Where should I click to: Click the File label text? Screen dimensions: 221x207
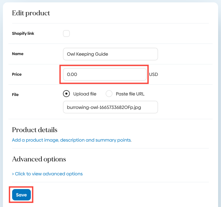[15, 94]
